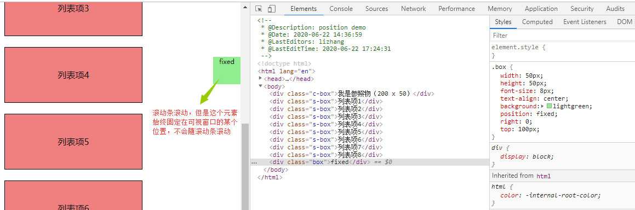The height and width of the screenshot is (210, 635).
Task: Select the 列表项6 div node
Action: click(x=325, y=140)
